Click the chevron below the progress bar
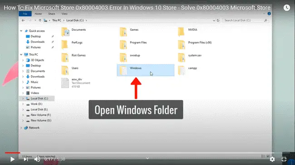This screenshot has width=295, height=165. pyautogui.click(x=147, y=158)
